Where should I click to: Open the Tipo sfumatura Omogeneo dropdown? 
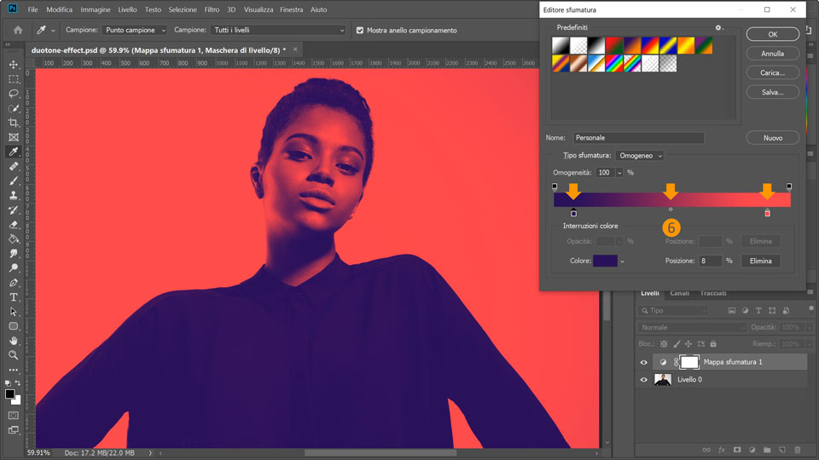coord(640,156)
